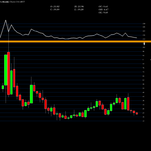Click the 71 price axis label
The image size is (151, 151).
pos(143,72)
